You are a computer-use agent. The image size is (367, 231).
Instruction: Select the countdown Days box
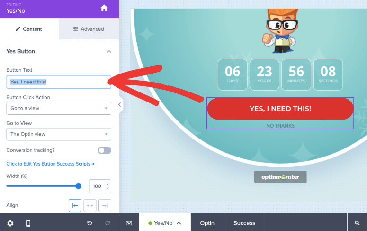pyautogui.click(x=233, y=74)
